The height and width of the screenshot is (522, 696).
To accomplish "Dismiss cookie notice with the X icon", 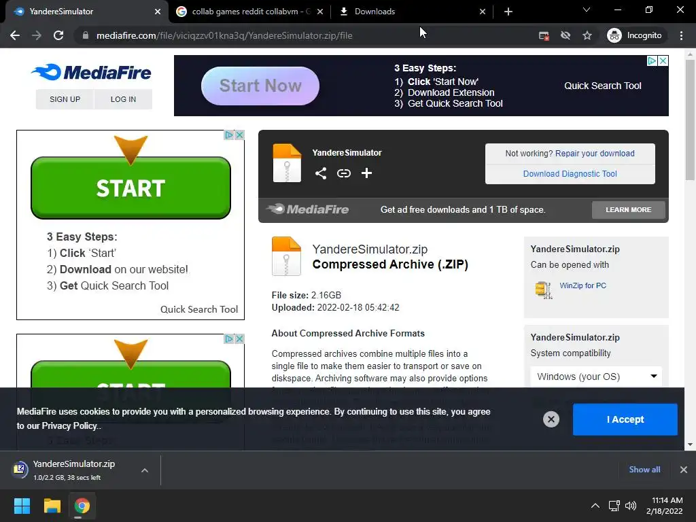I will [551, 419].
